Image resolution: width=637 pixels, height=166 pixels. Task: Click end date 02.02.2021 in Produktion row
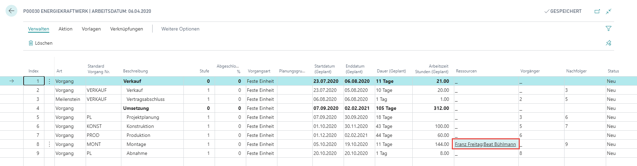[359, 135]
